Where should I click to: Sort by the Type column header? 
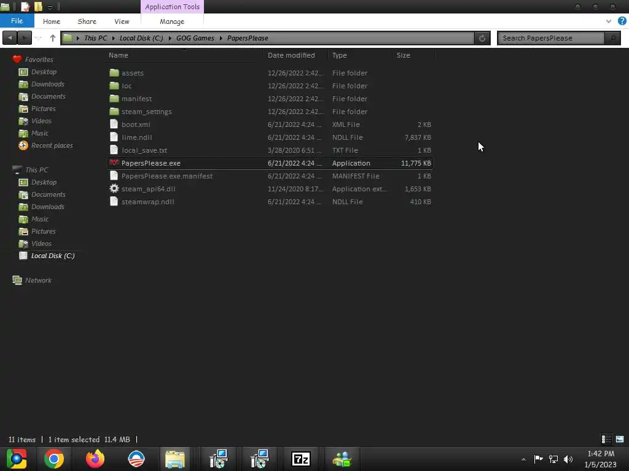point(339,55)
